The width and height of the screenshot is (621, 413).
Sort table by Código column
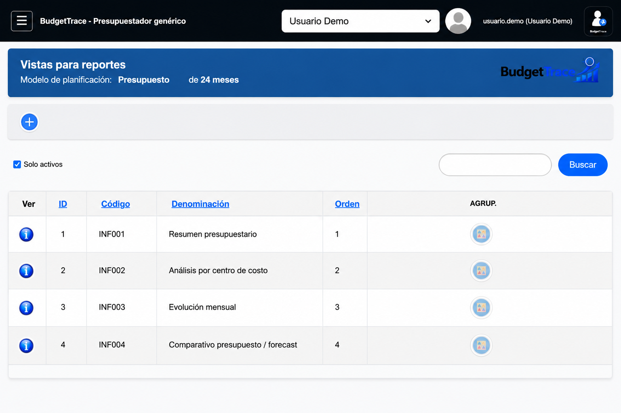click(116, 204)
